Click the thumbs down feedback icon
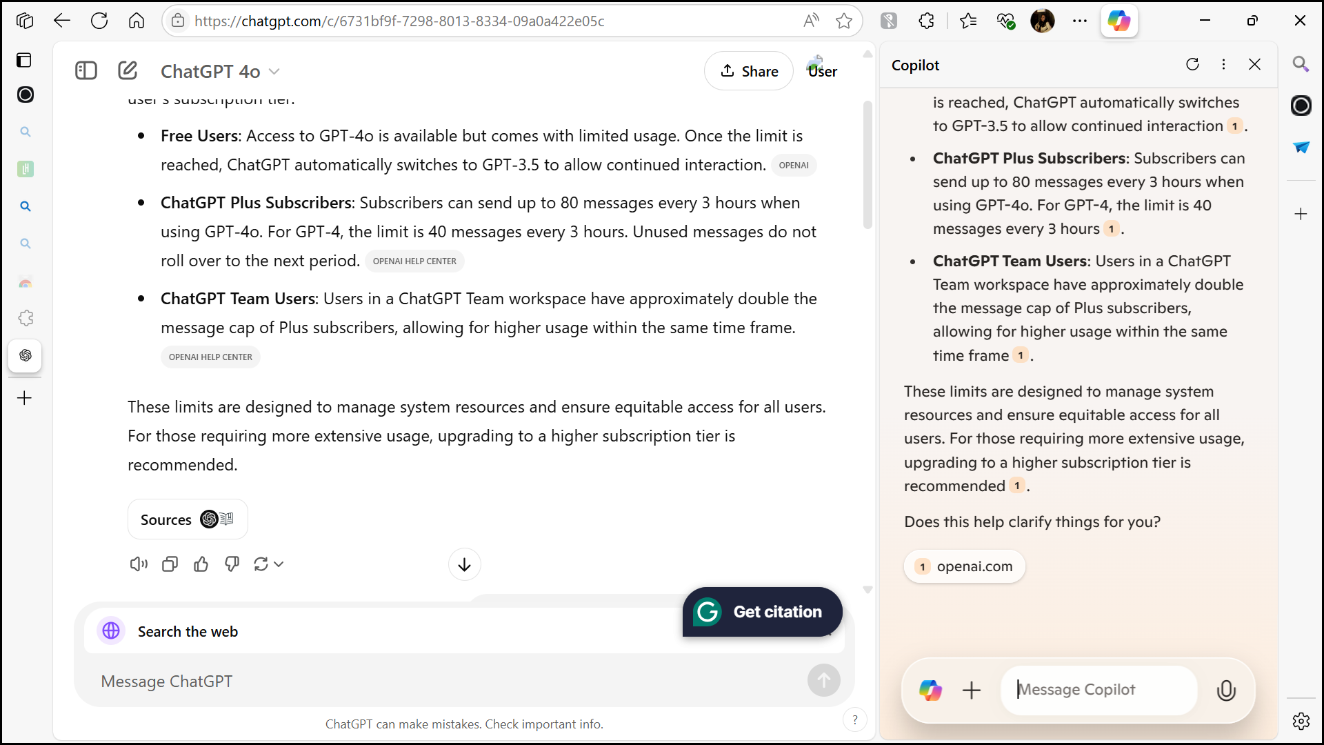1324x745 pixels. (232, 564)
